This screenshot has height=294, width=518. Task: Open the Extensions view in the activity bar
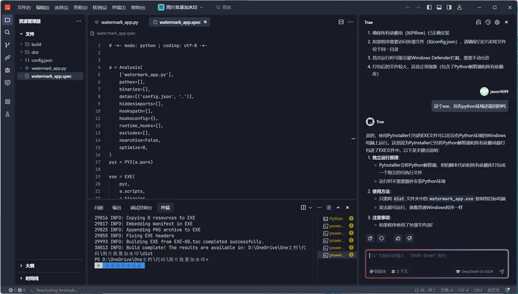pos(7,102)
